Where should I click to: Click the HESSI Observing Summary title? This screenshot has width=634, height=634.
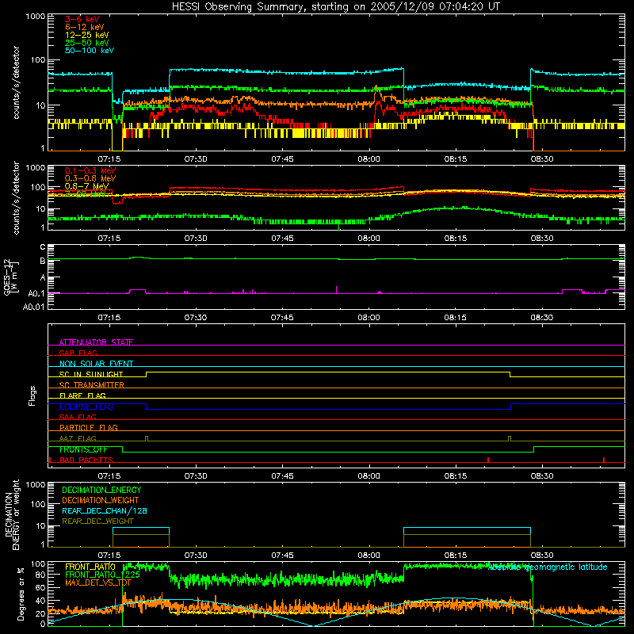pos(335,7)
